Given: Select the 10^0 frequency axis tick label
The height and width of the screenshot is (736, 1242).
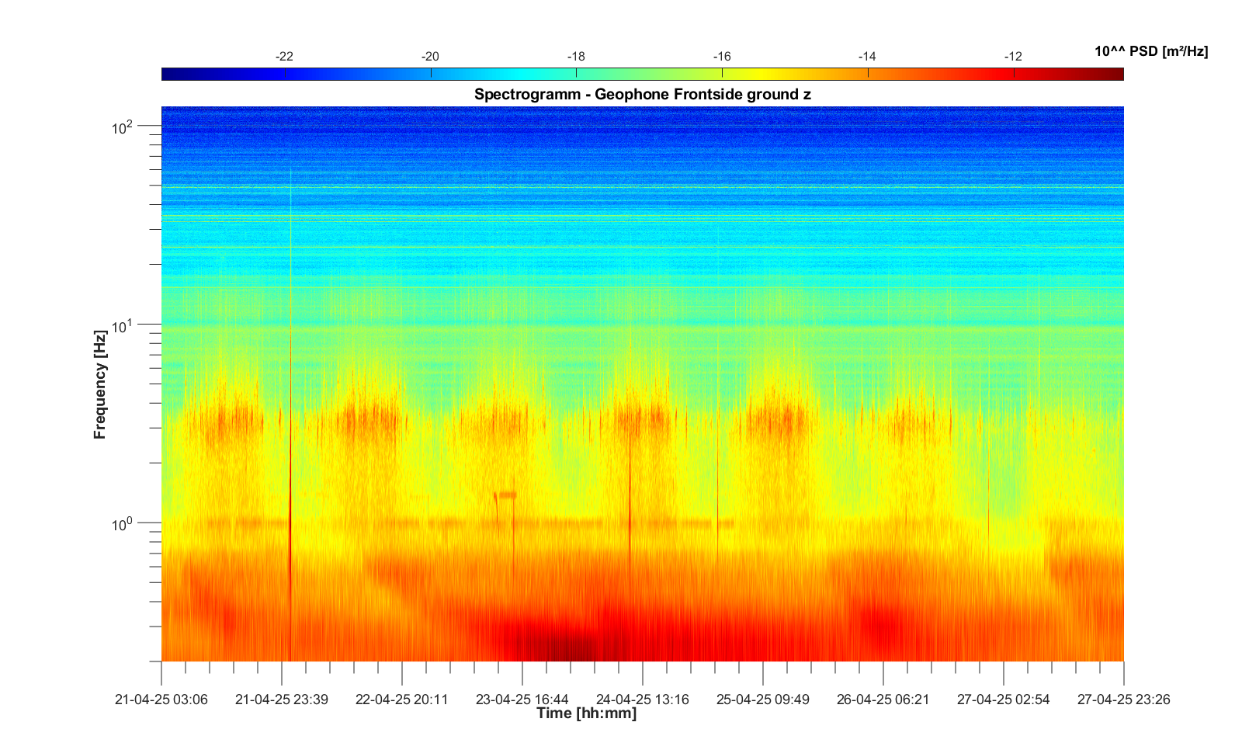Looking at the screenshot, I should click(x=123, y=524).
